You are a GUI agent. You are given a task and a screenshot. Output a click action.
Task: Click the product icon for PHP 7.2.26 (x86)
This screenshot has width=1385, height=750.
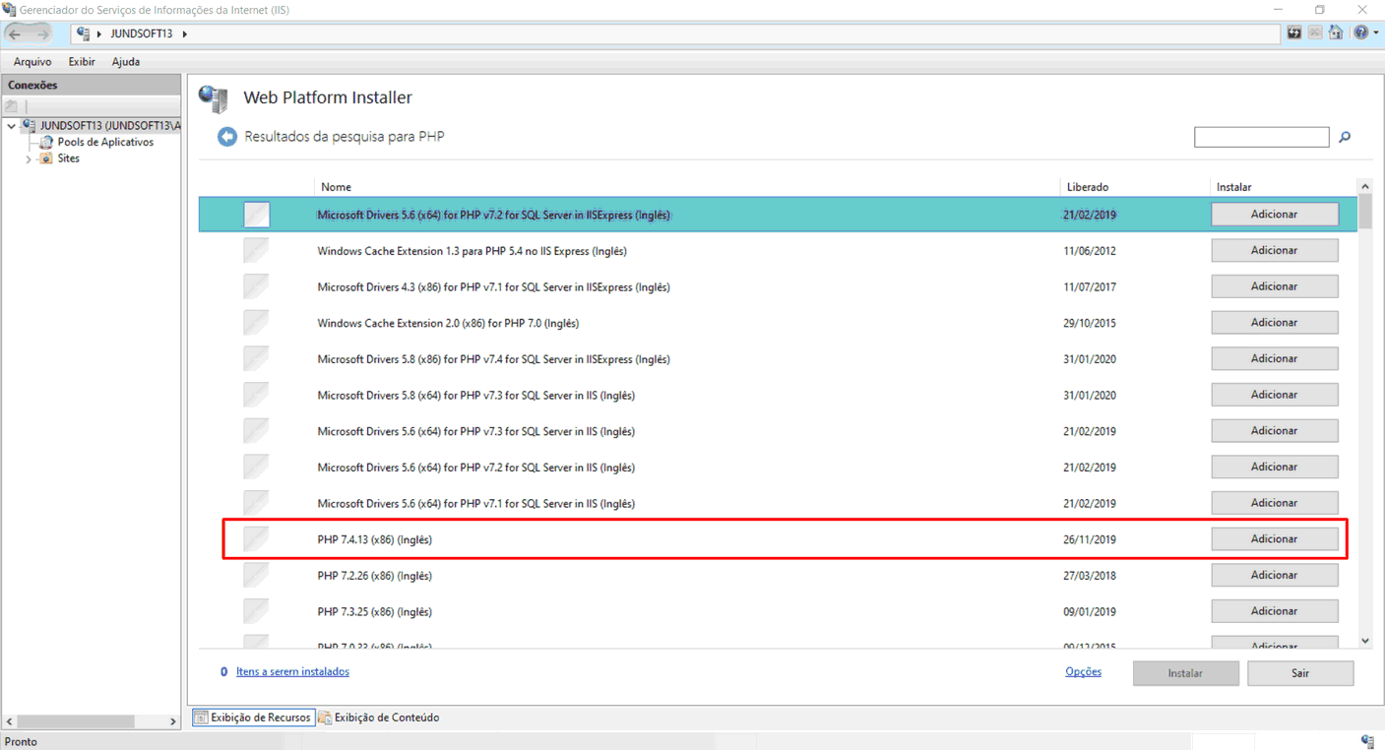[256, 576]
